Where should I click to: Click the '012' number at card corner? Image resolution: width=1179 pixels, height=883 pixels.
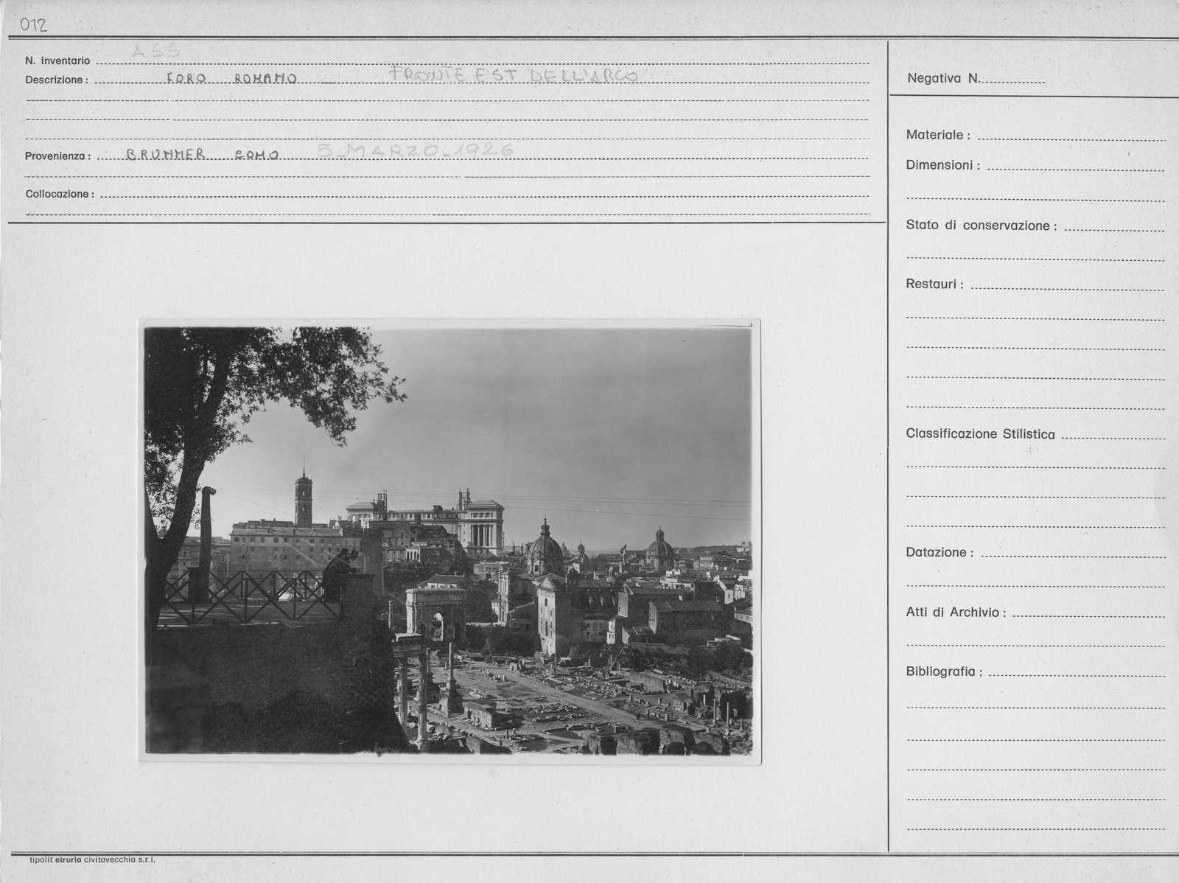(x=34, y=25)
